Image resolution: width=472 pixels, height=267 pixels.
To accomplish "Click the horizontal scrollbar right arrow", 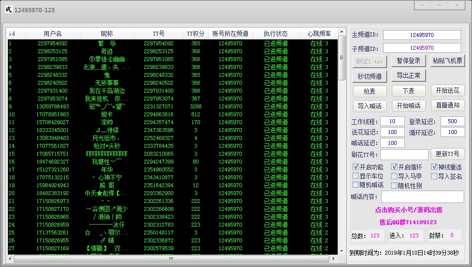I will point(334,258).
